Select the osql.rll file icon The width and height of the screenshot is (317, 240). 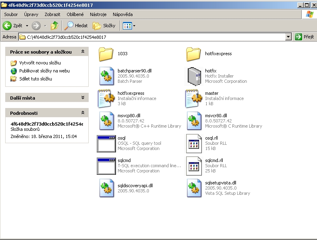tap(194, 144)
